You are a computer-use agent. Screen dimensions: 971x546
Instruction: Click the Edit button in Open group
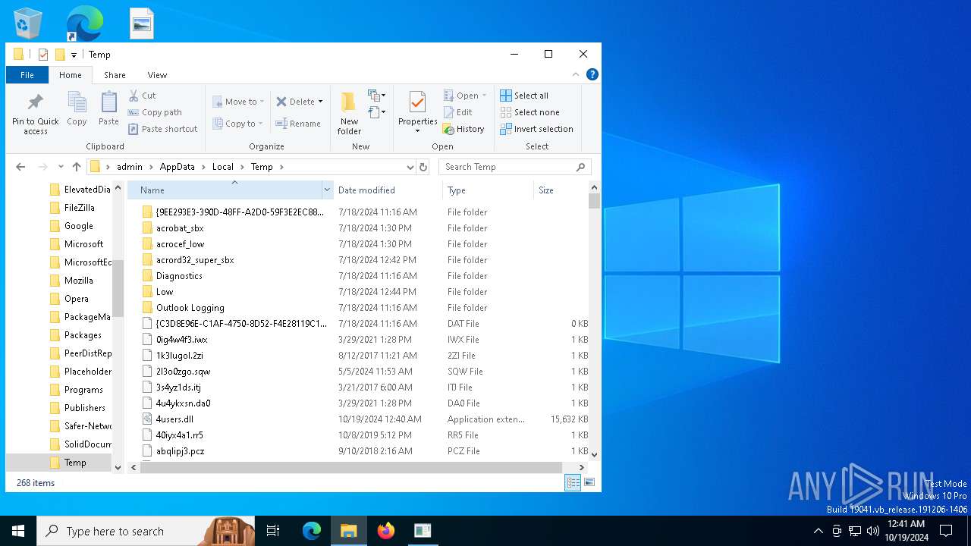(458, 112)
